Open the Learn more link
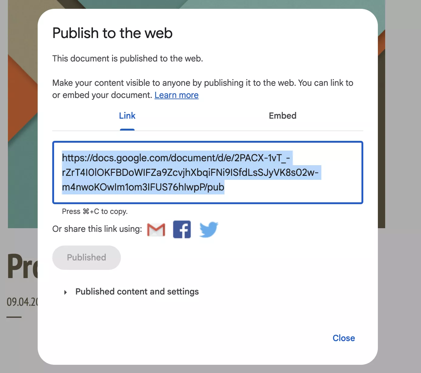The image size is (421, 373). click(176, 95)
